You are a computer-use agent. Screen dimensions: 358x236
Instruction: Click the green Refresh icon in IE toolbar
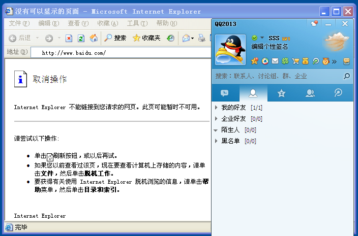(x=81, y=38)
